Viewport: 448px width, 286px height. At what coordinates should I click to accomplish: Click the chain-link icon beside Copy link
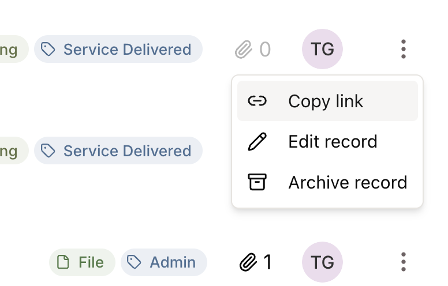257,101
